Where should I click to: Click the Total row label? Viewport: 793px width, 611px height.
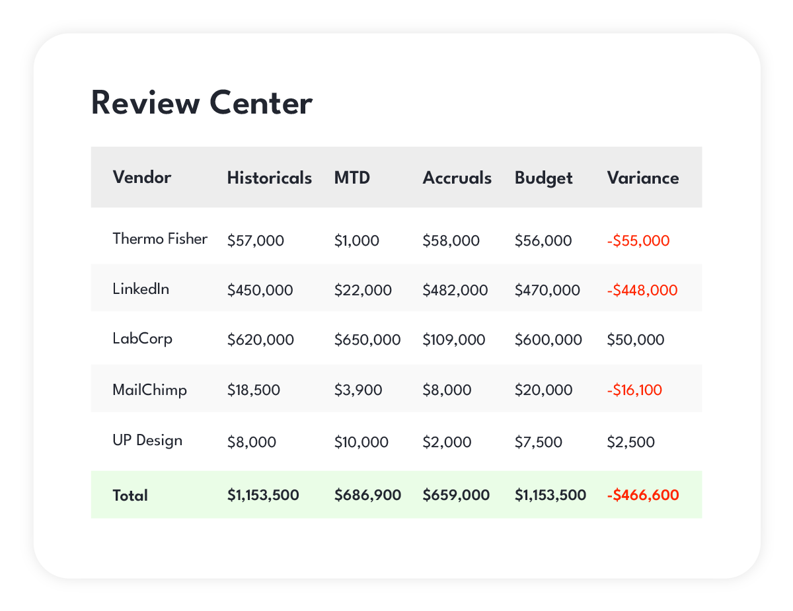[130, 495]
